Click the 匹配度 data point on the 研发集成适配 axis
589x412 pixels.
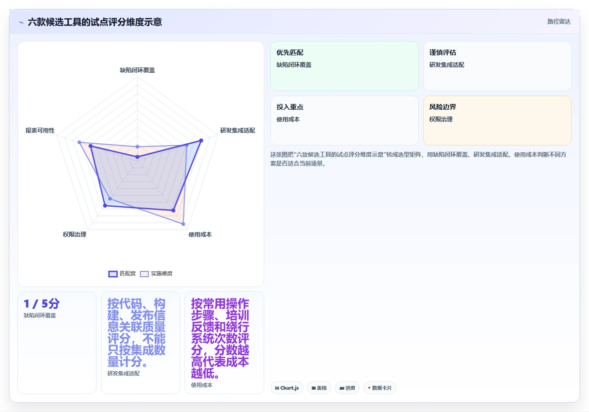point(201,141)
